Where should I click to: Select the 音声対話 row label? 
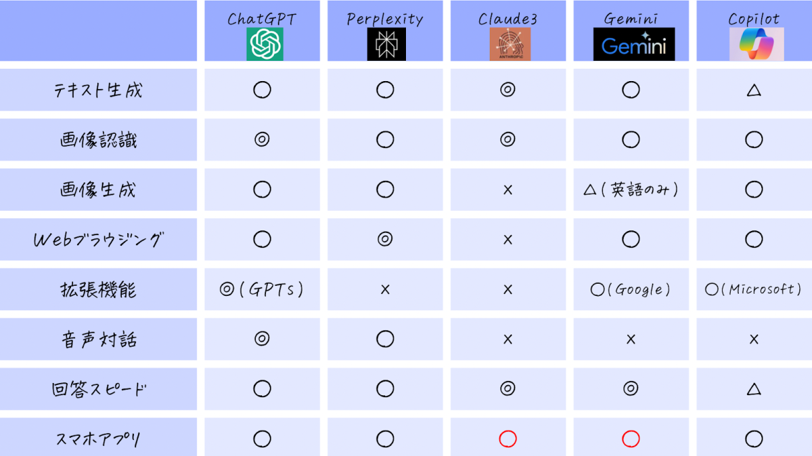[x=99, y=339]
